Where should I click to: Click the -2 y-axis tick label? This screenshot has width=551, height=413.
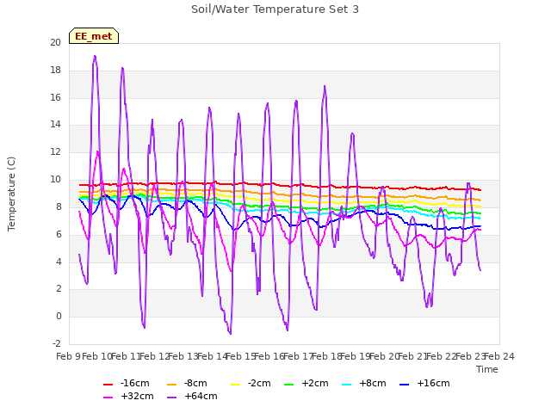tap(57, 343)
